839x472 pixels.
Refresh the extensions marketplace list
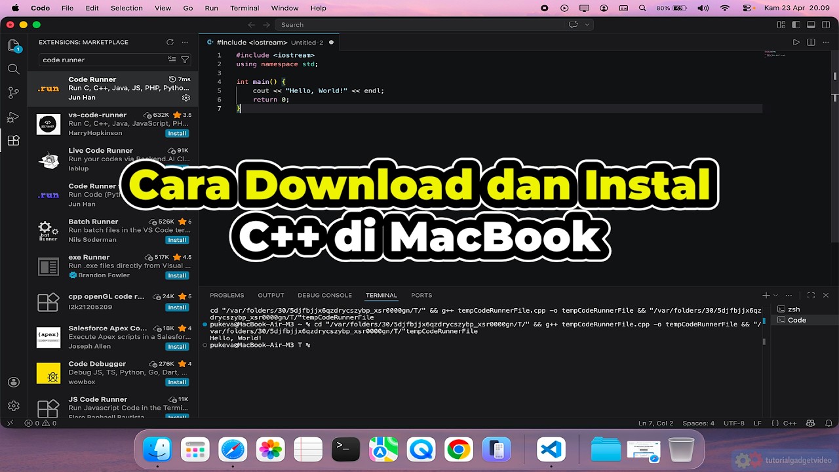[170, 42]
